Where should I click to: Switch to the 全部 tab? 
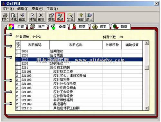point(16,27)
